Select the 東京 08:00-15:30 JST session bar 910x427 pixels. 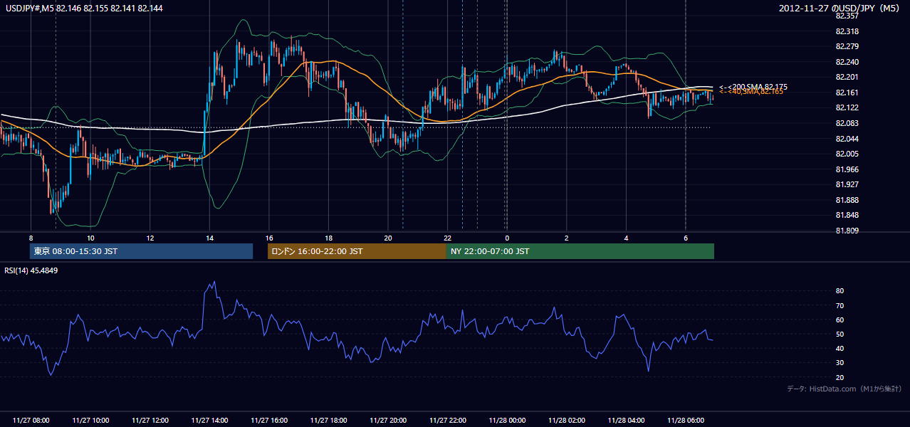pyautogui.click(x=141, y=251)
